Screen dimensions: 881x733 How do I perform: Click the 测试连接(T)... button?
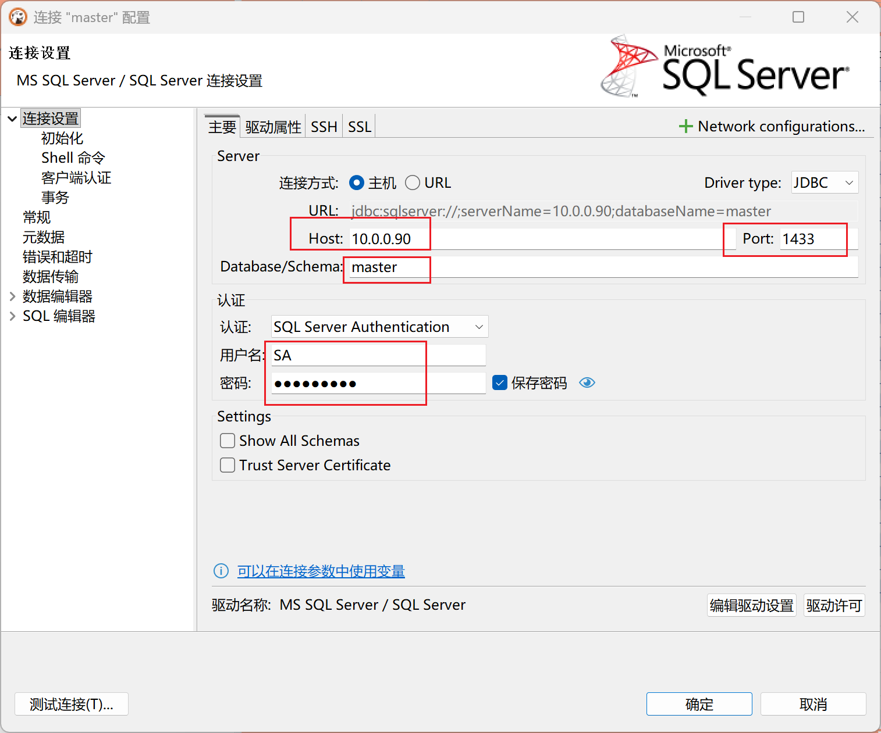pyautogui.click(x=72, y=704)
